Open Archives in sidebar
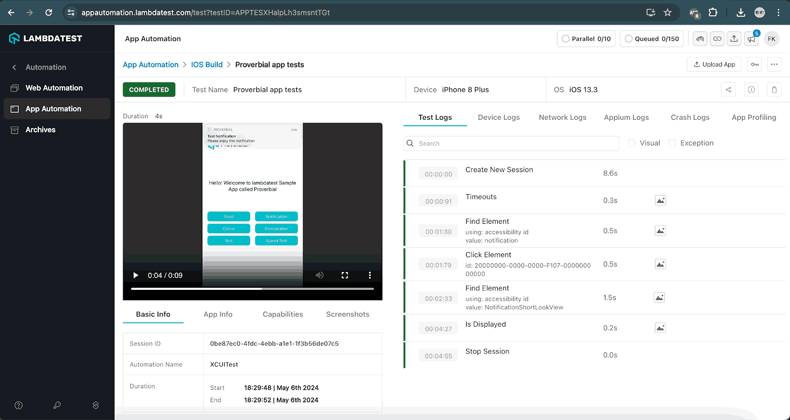Viewport: 790px width, 420px height. (40, 130)
